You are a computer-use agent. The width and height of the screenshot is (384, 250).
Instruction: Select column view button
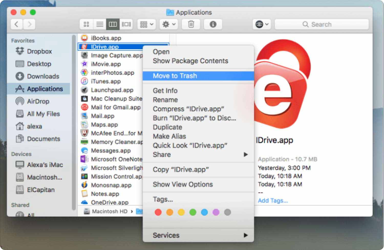pos(113,25)
